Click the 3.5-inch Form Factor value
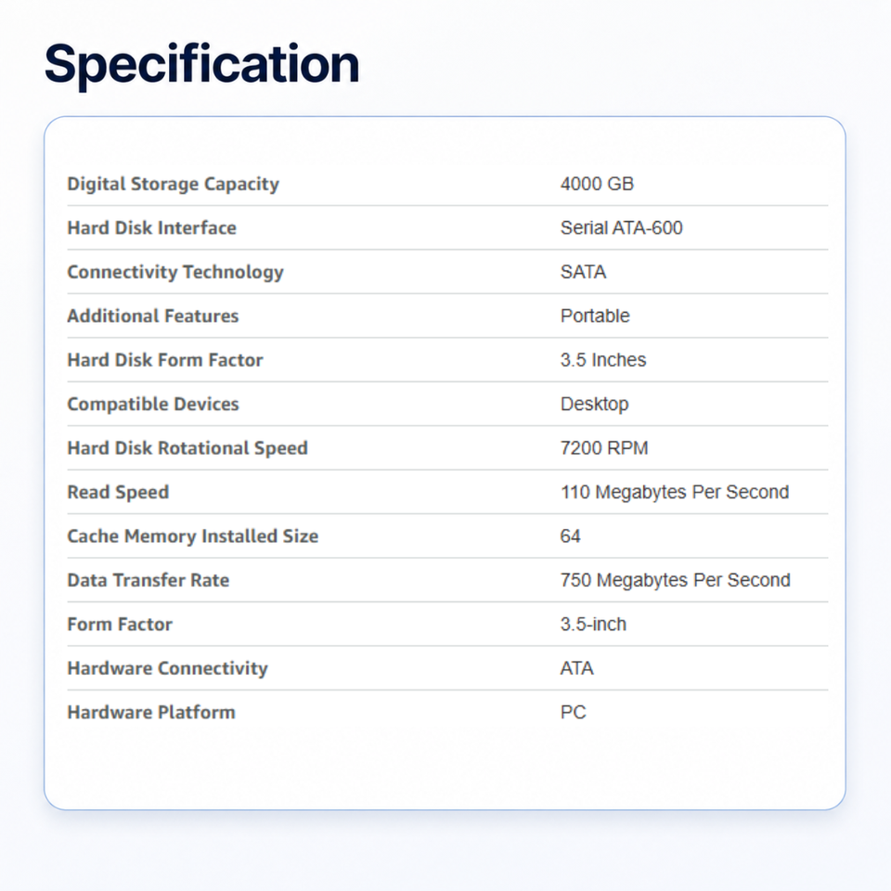 click(x=593, y=625)
